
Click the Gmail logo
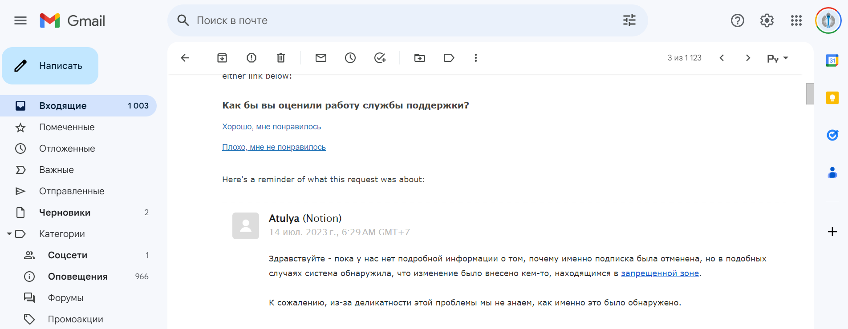tap(73, 20)
